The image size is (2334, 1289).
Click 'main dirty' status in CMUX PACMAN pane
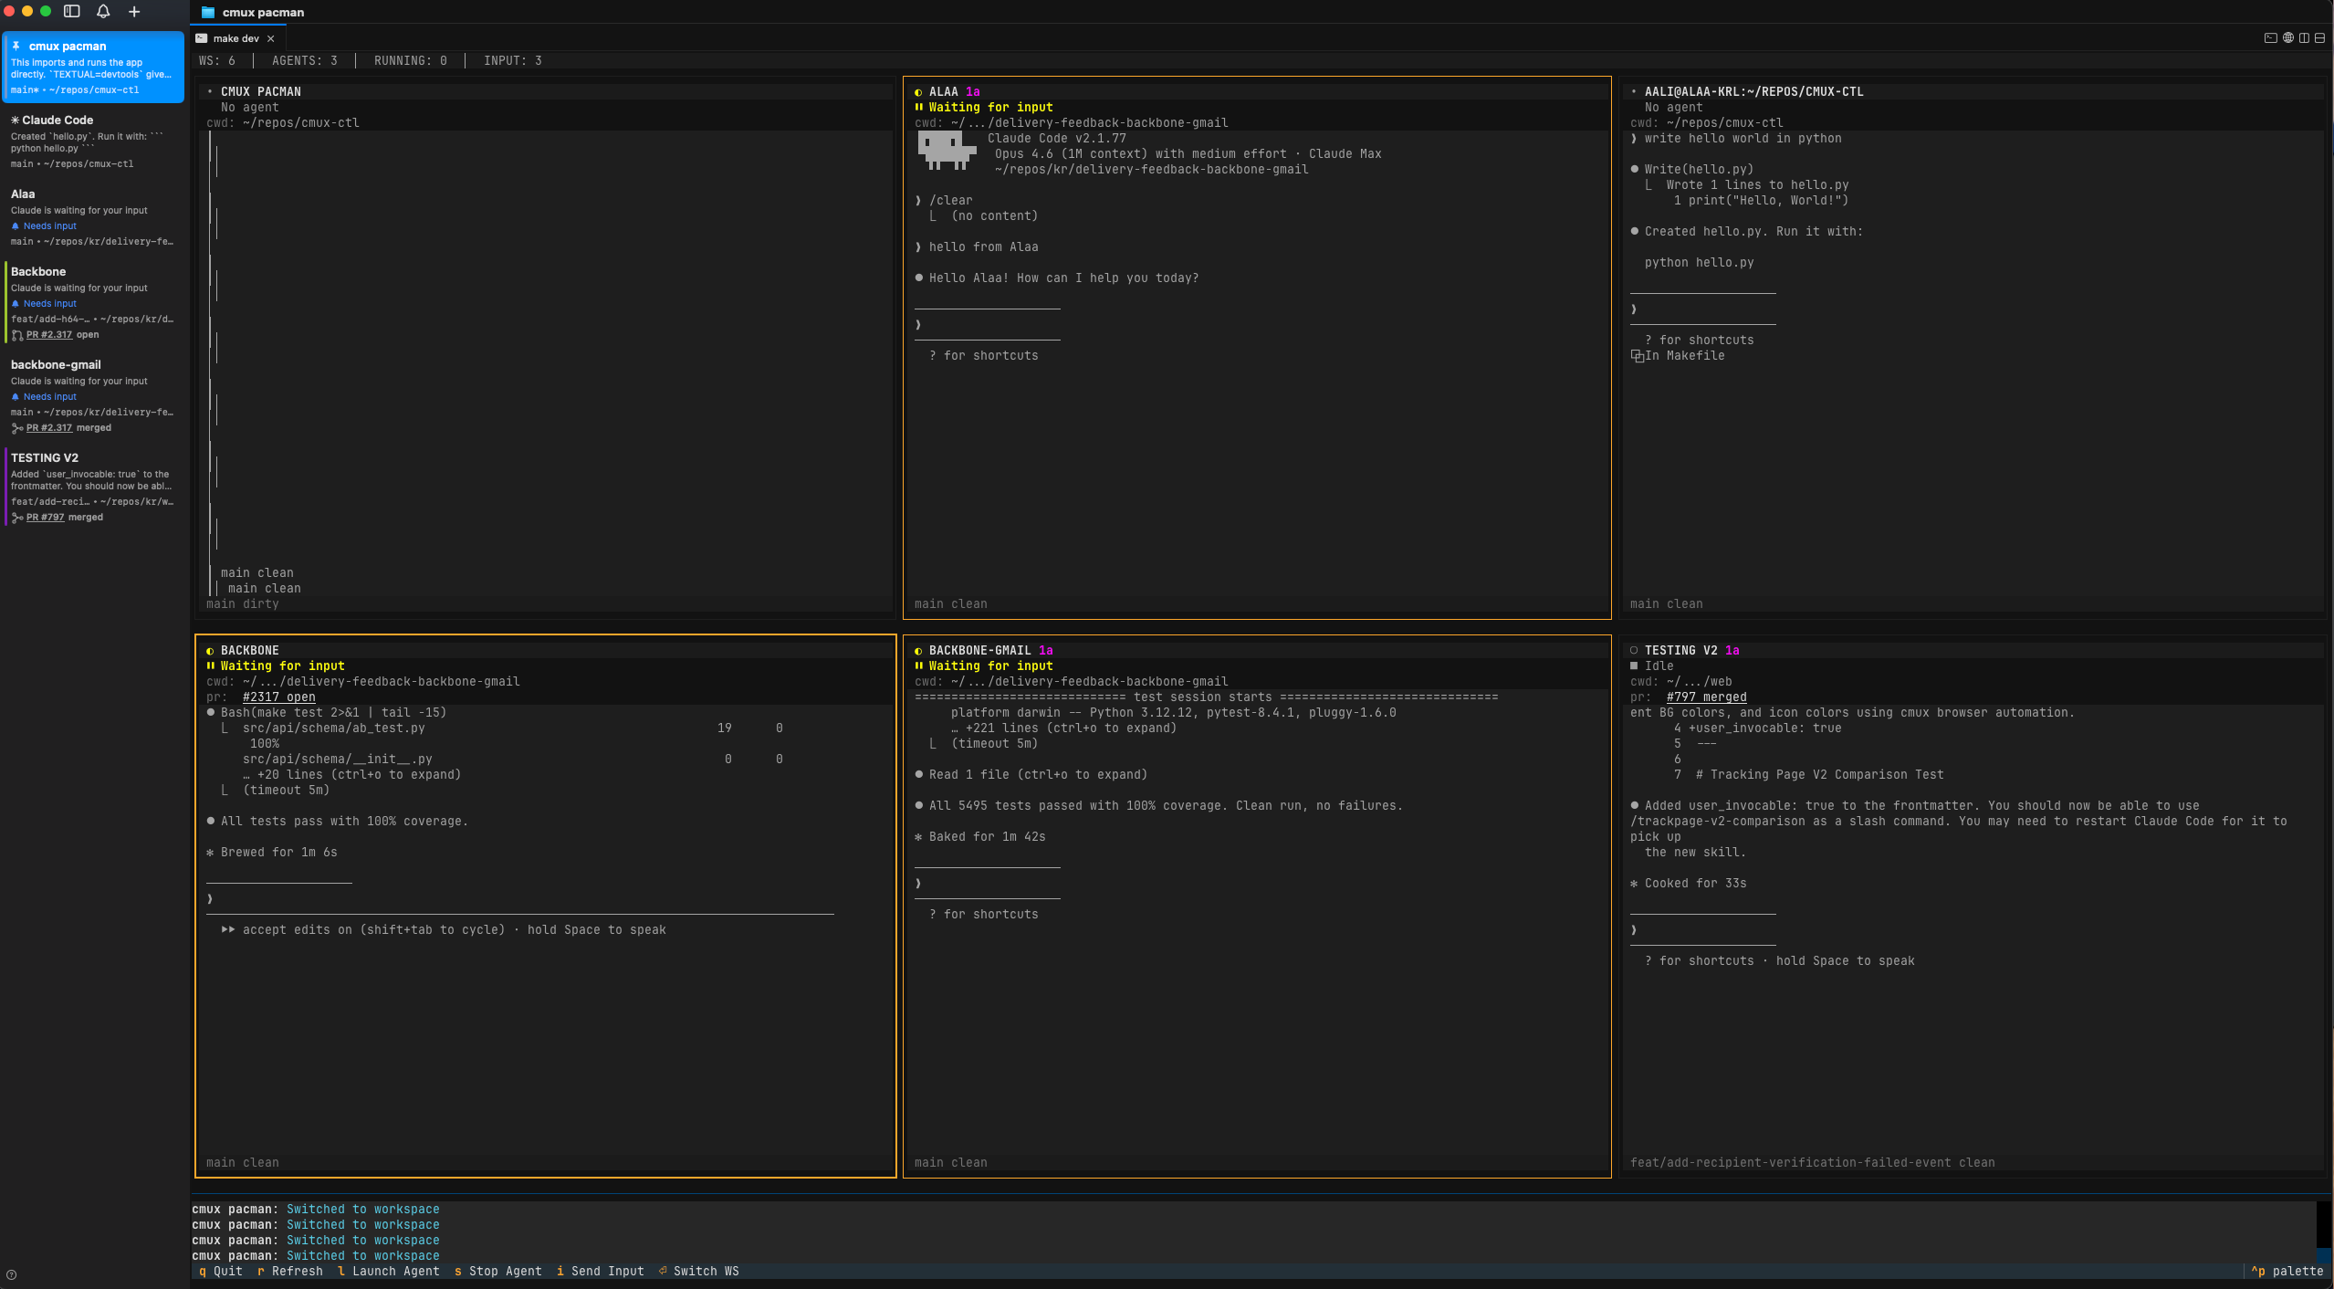(x=243, y=604)
